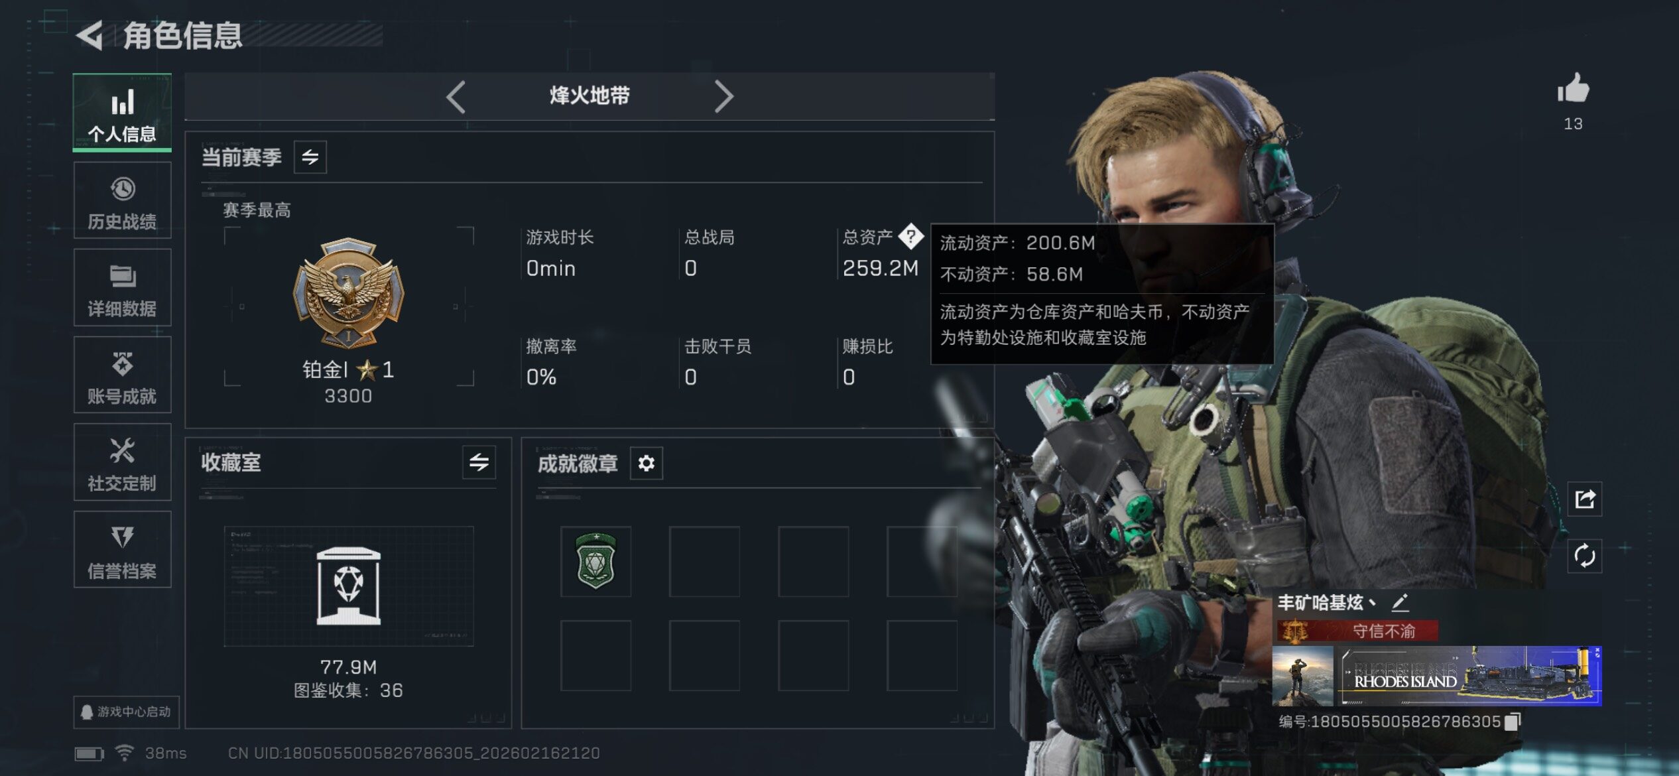This screenshot has height=776, width=1679.
Task: Give a thumbs-up like to this profile
Action: pos(1573,88)
